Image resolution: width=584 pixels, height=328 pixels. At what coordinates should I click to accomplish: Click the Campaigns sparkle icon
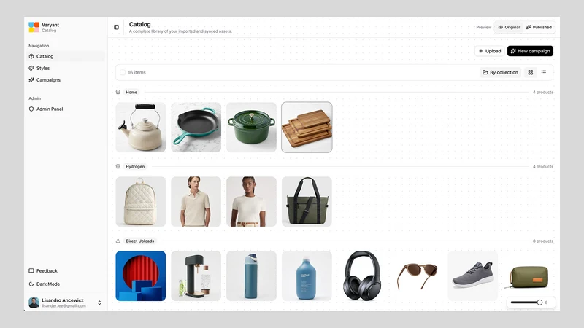click(x=31, y=80)
